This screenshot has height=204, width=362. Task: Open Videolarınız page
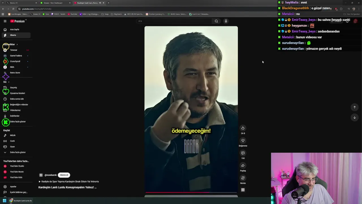coord(16,110)
